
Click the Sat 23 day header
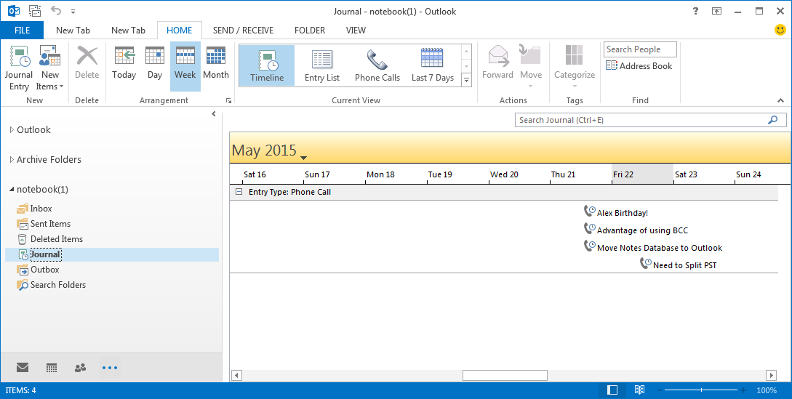[x=703, y=174]
